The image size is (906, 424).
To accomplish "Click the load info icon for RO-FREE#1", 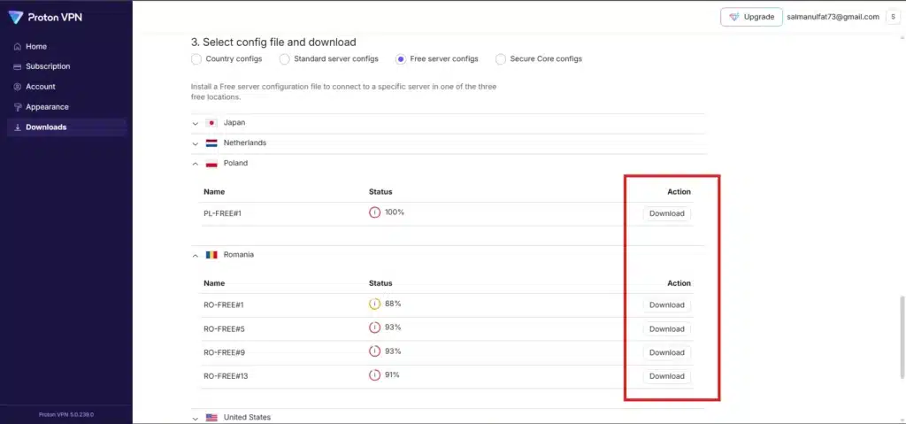I will click(375, 304).
